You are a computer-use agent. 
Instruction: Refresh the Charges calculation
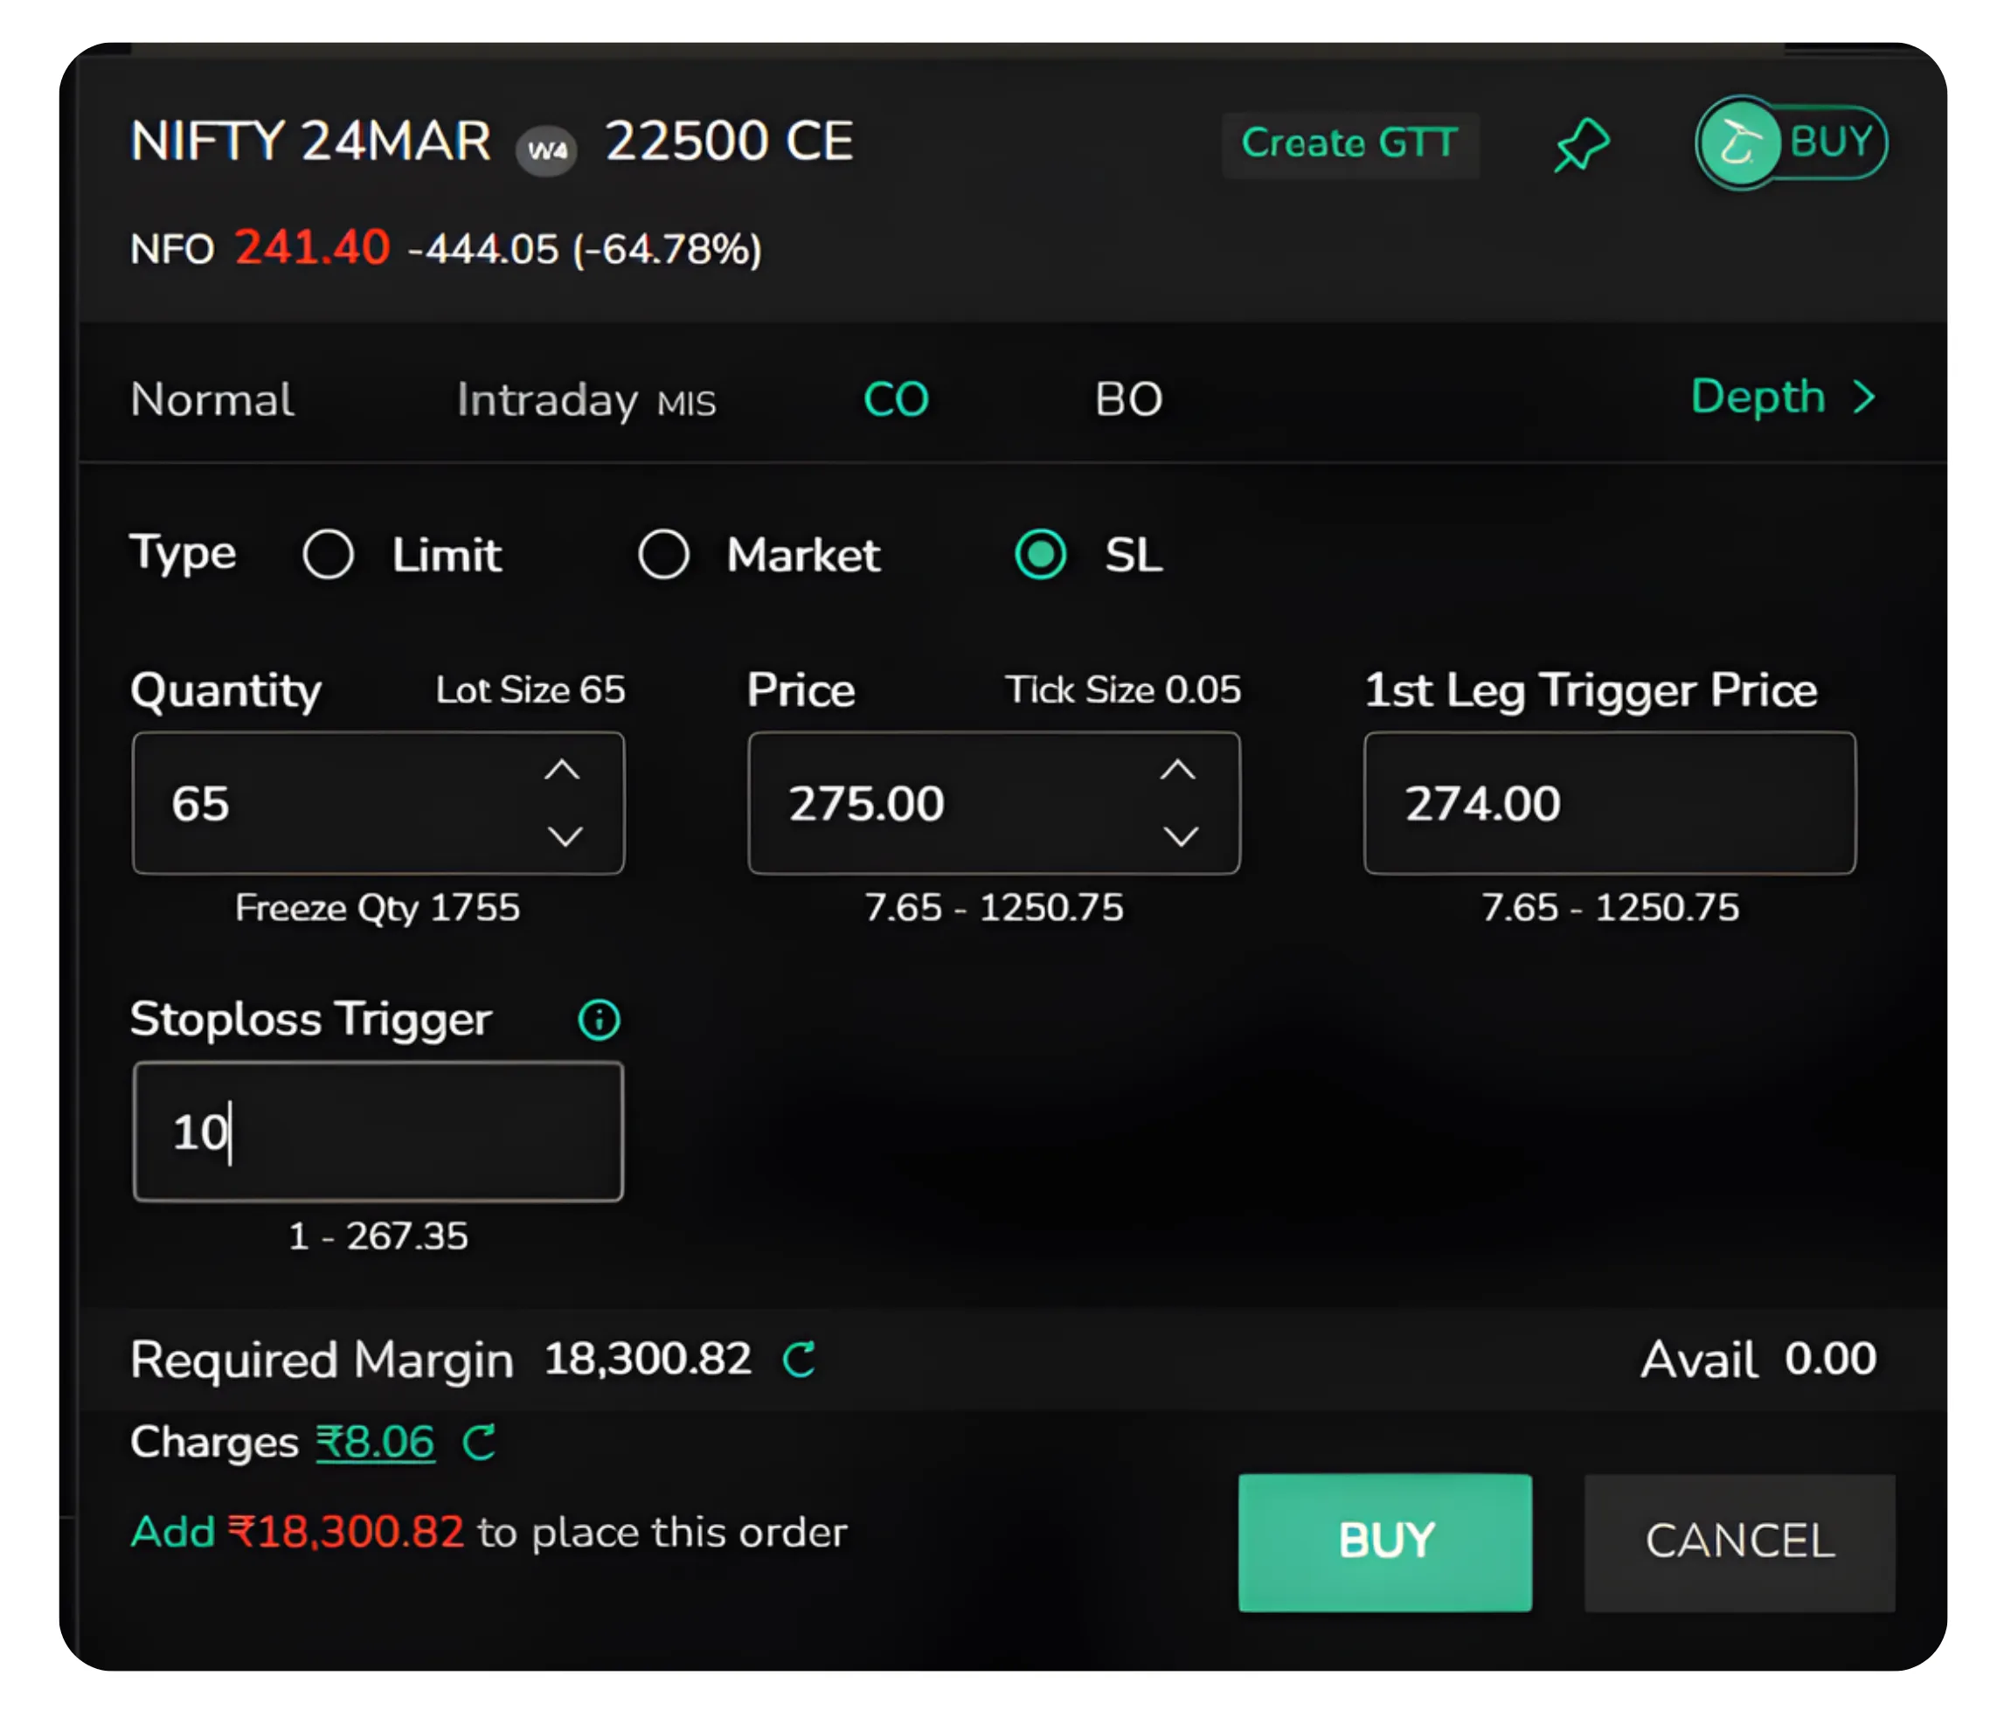479,1444
